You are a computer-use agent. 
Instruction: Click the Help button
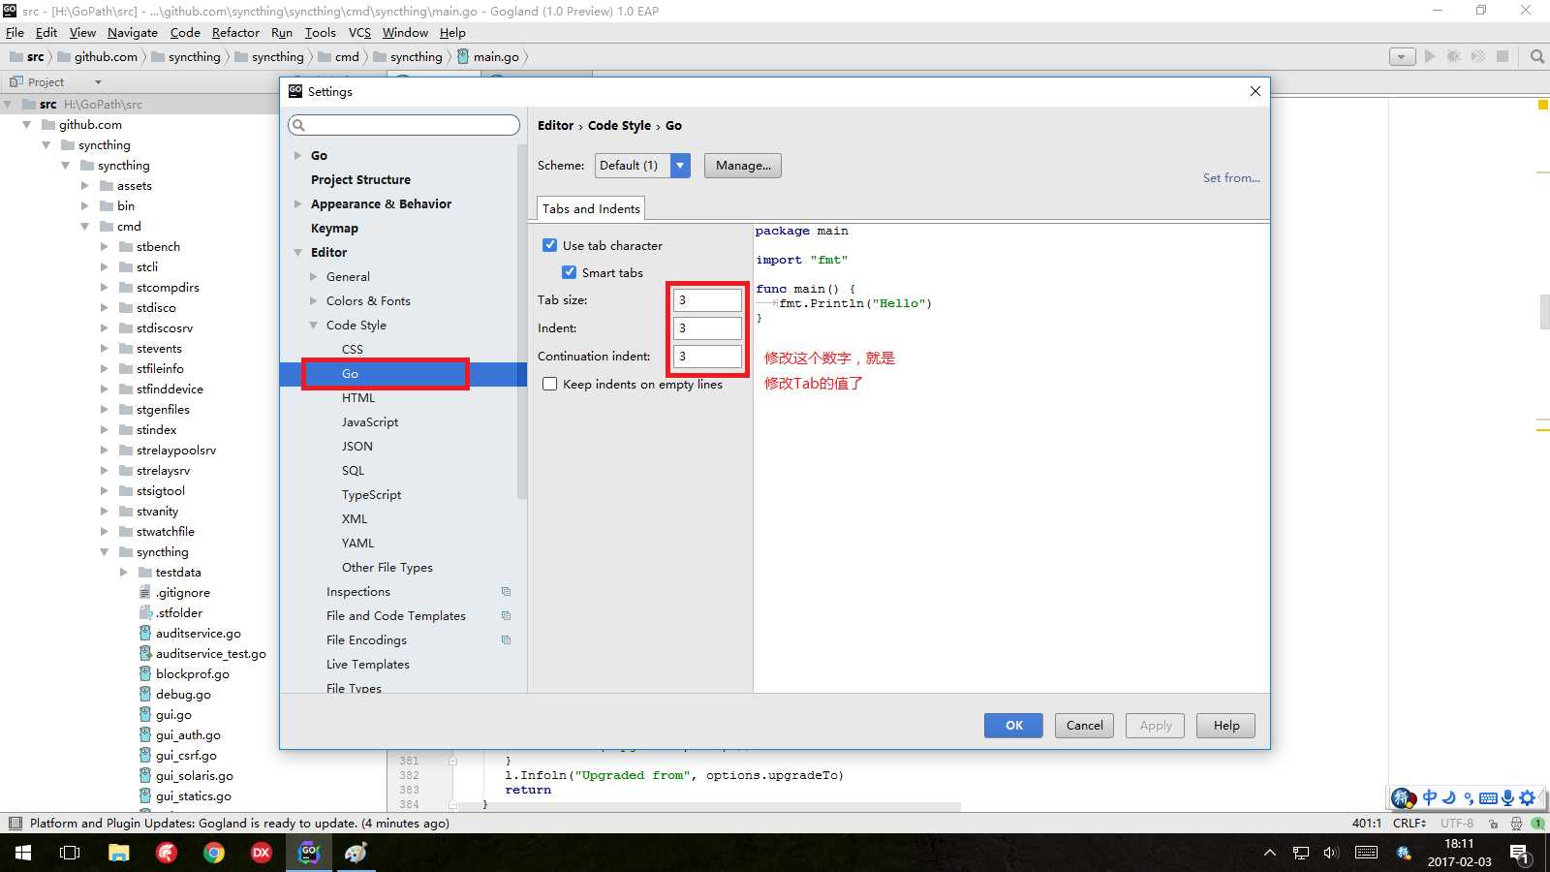[x=1226, y=726]
